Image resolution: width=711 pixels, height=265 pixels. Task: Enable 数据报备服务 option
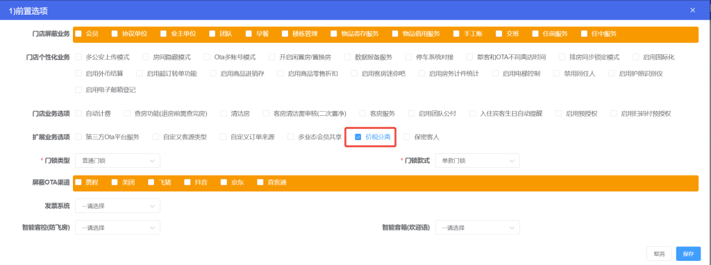tap(347, 57)
